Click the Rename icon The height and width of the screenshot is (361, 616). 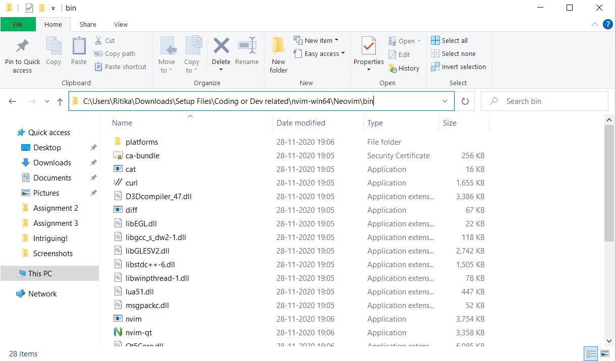[247, 45]
